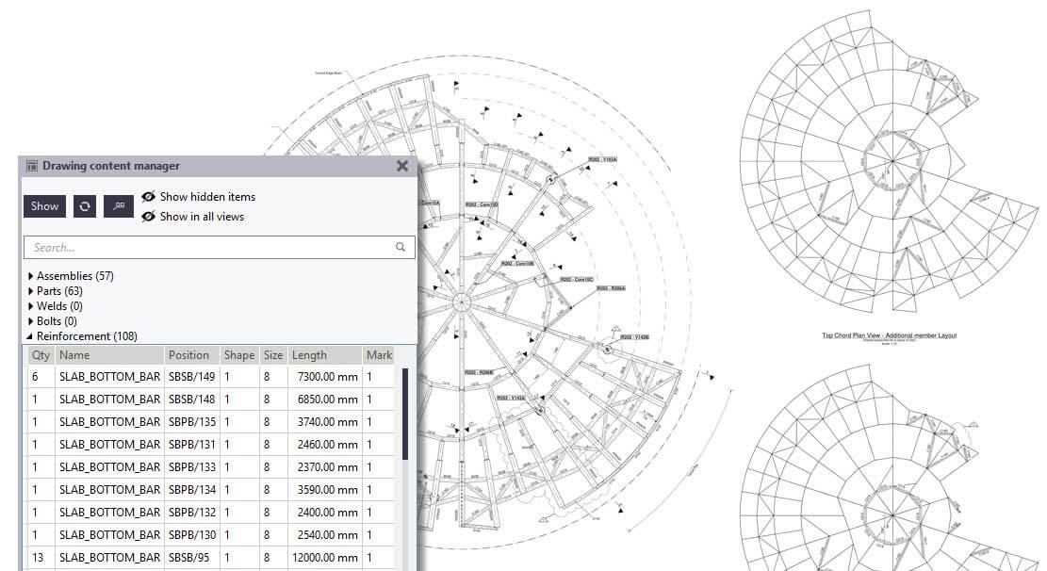The image size is (1047, 571).
Task: Click quantity 6 in the SBSB/149 row
Action: 35,377
